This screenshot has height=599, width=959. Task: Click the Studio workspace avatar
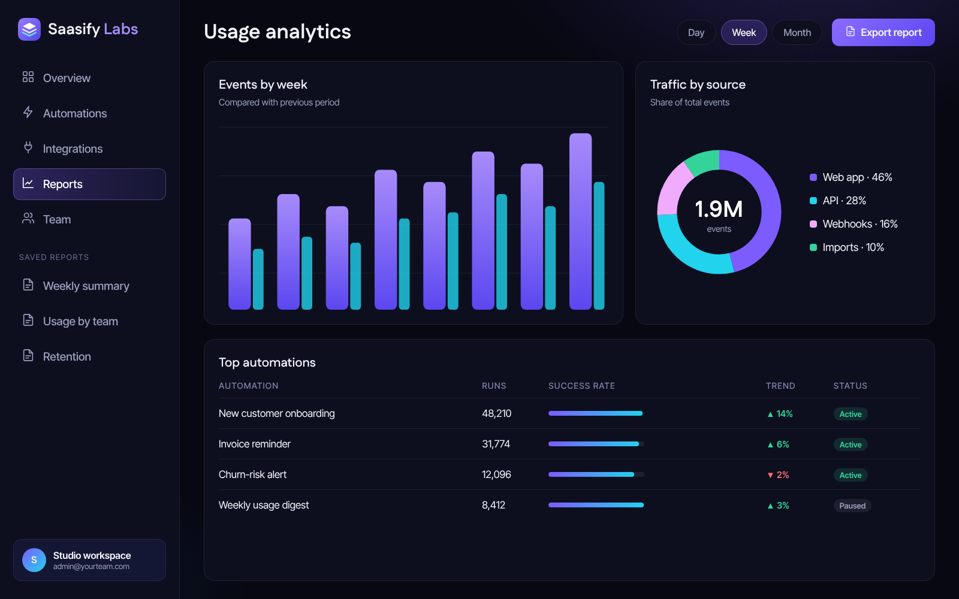click(34, 560)
